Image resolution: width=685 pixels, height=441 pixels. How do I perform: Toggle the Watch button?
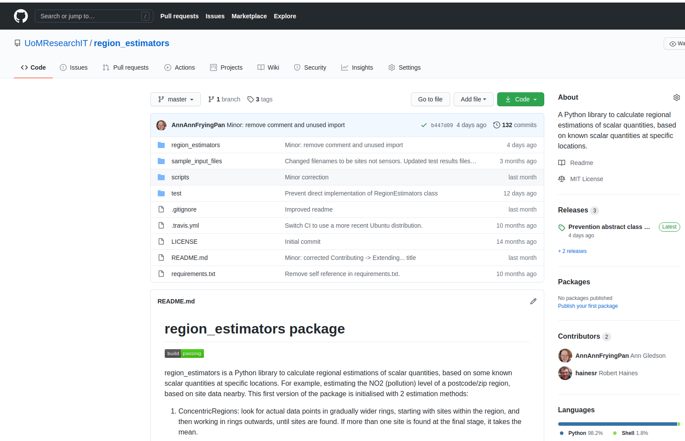click(x=675, y=44)
